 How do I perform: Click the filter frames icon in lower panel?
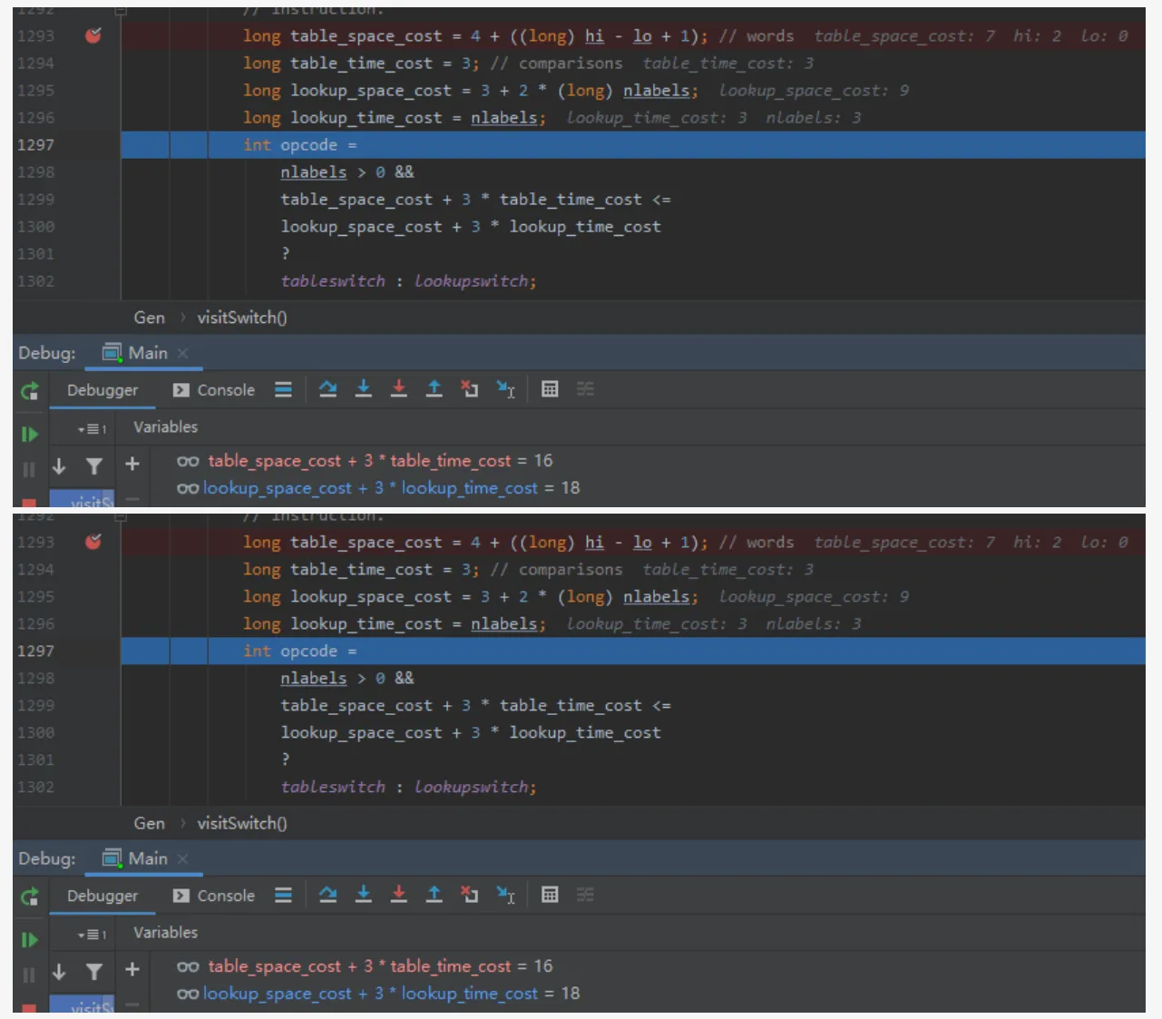point(93,971)
